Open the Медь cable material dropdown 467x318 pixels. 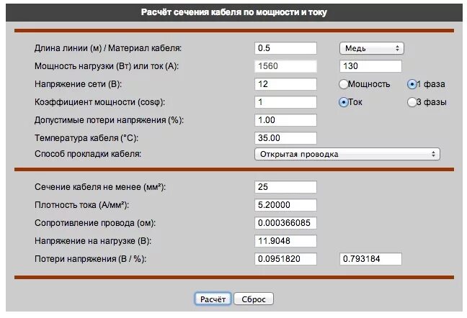[372, 48]
